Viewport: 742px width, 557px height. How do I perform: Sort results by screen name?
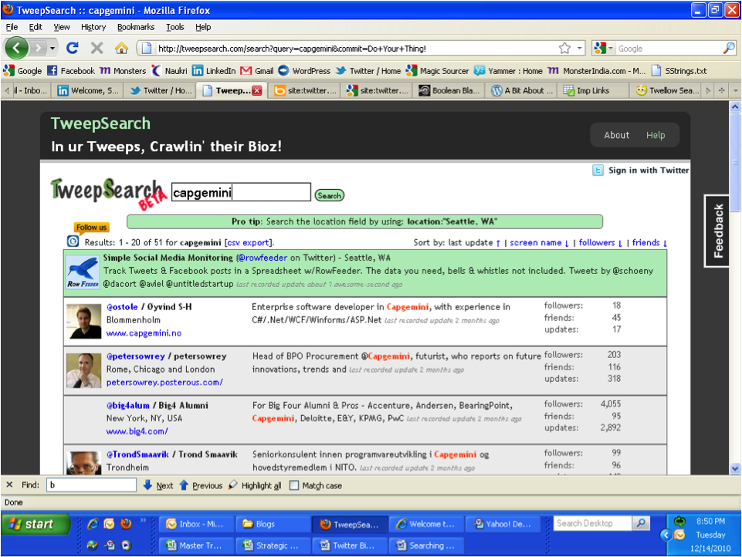[539, 242]
